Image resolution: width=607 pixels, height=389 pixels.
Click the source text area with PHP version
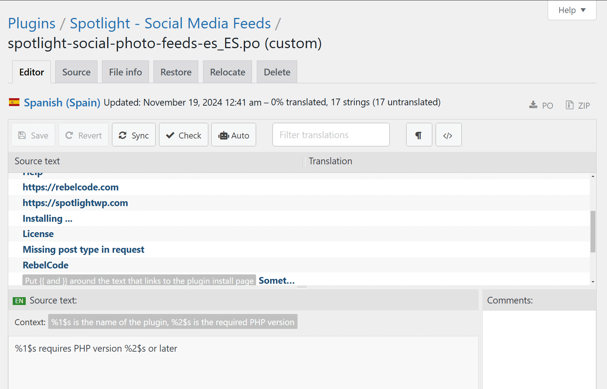[243, 362]
